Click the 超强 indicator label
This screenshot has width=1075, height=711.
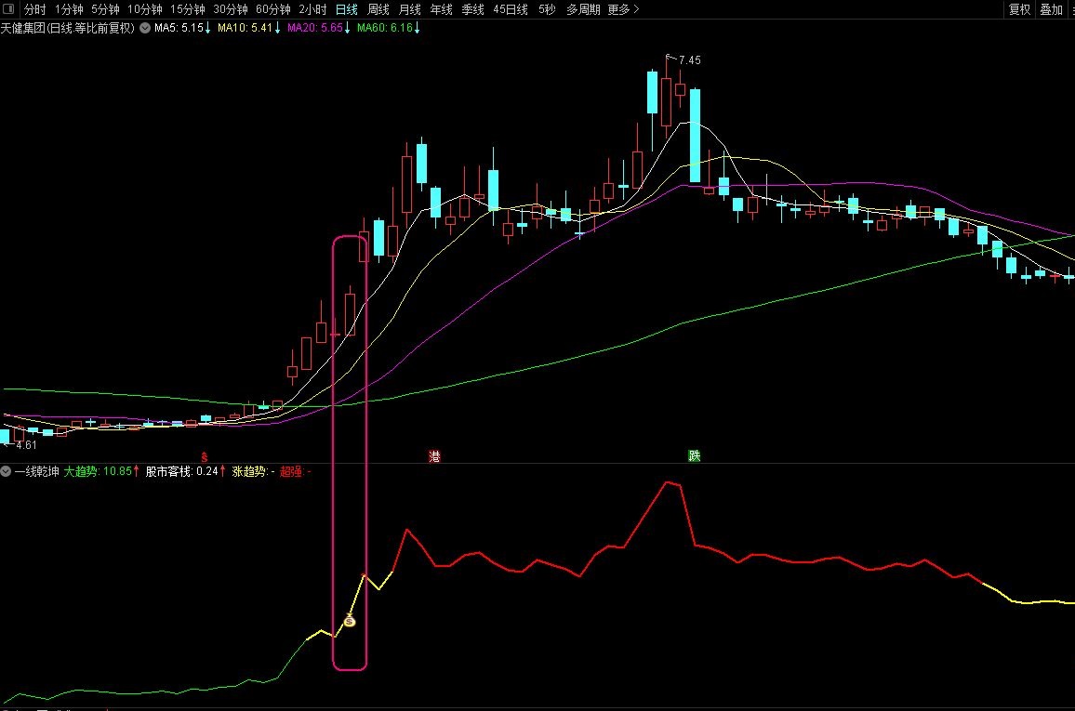(x=295, y=471)
